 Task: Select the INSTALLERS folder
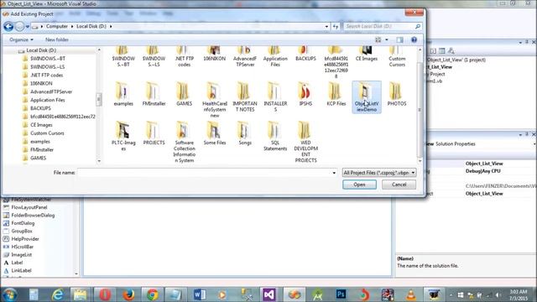(275, 97)
